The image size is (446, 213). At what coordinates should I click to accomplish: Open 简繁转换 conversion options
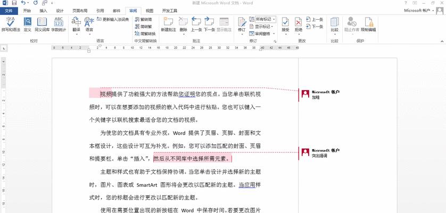click(x=145, y=34)
